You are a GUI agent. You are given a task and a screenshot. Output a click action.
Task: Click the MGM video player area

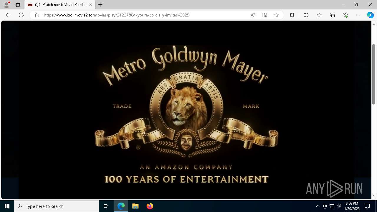[x=186, y=110]
